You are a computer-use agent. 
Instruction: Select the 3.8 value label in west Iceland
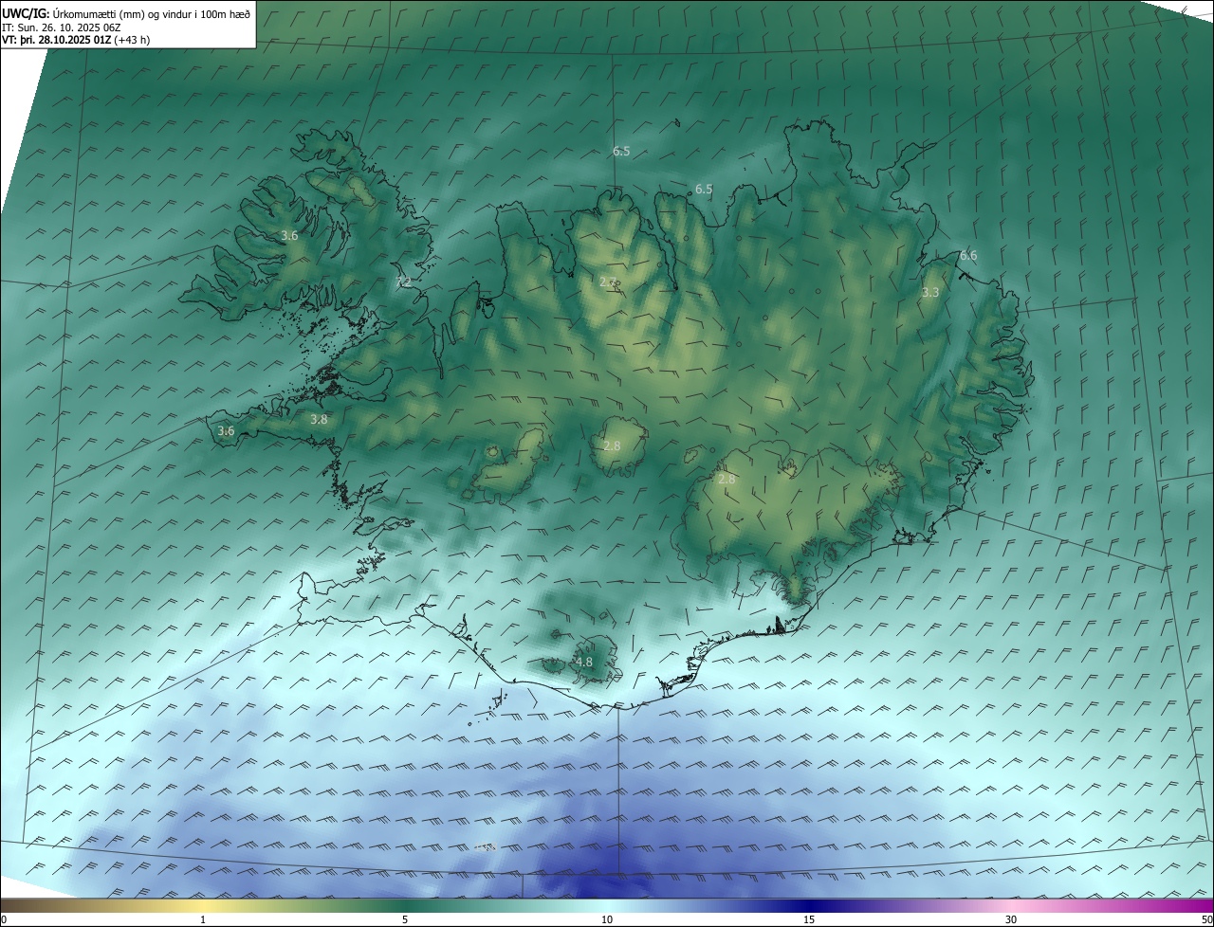(x=319, y=419)
